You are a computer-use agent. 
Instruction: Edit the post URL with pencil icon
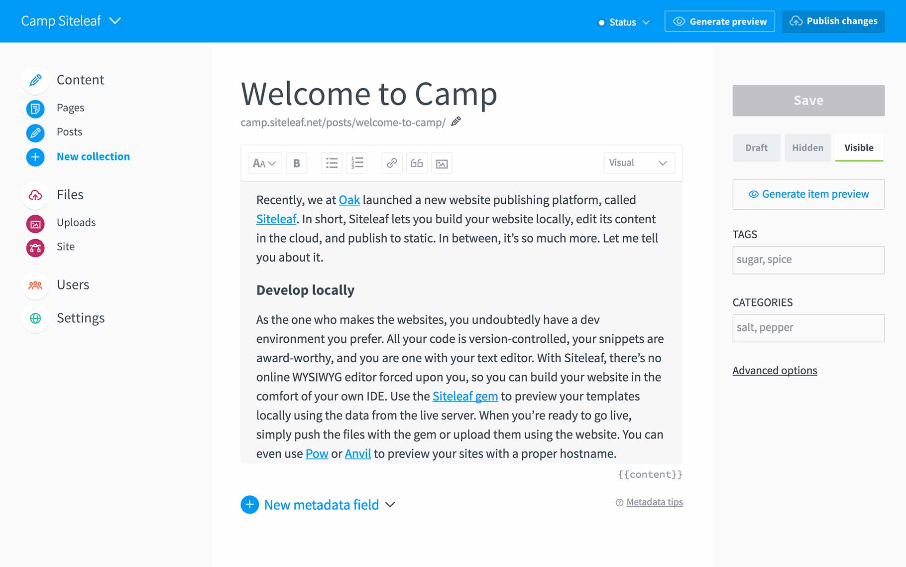pos(456,122)
